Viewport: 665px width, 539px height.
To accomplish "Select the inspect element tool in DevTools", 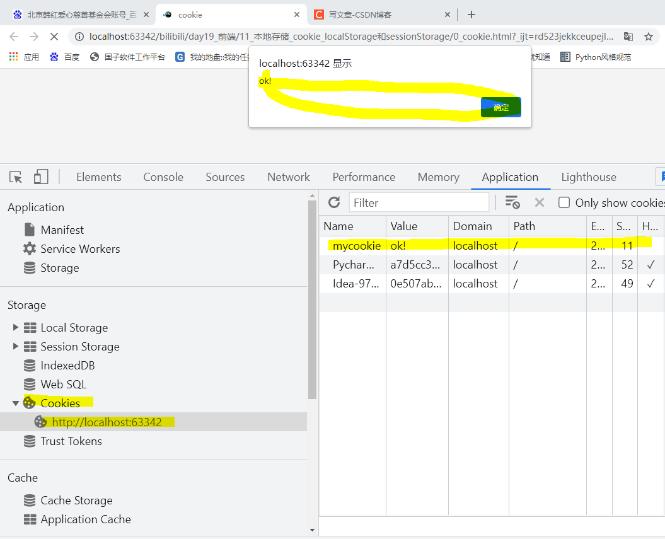I will pyautogui.click(x=15, y=177).
